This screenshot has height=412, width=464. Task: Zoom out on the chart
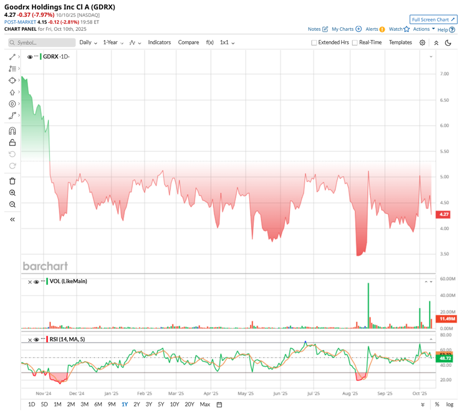point(12,204)
